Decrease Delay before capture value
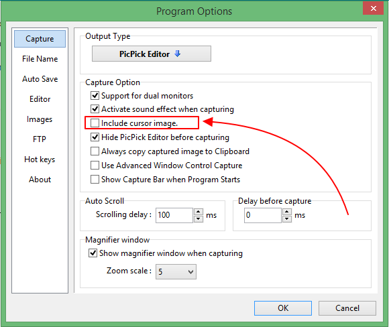This screenshot has width=389, height=327. point(287,219)
